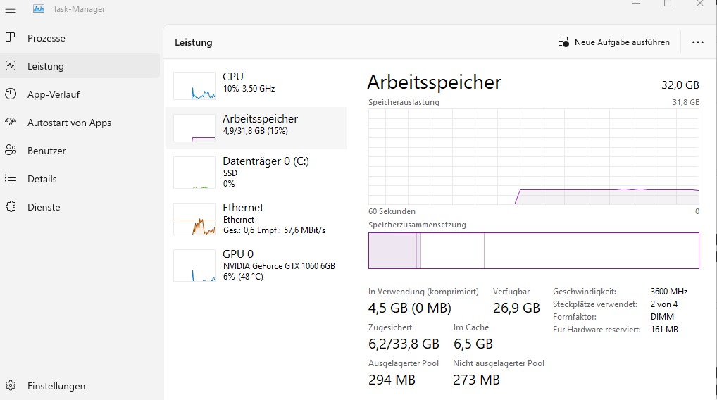Click the Autostart von Apps icon
Image resolution: width=717 pixels, height=400 pixels.
click(x=11, y=123)
